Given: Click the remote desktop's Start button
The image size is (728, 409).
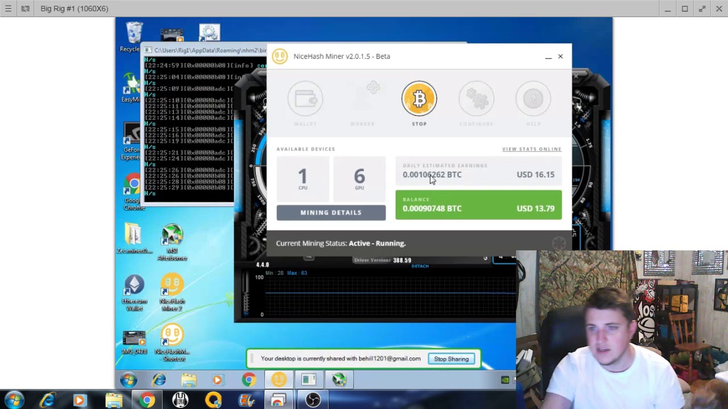Looking at the screenshot, I should point(128,379).
